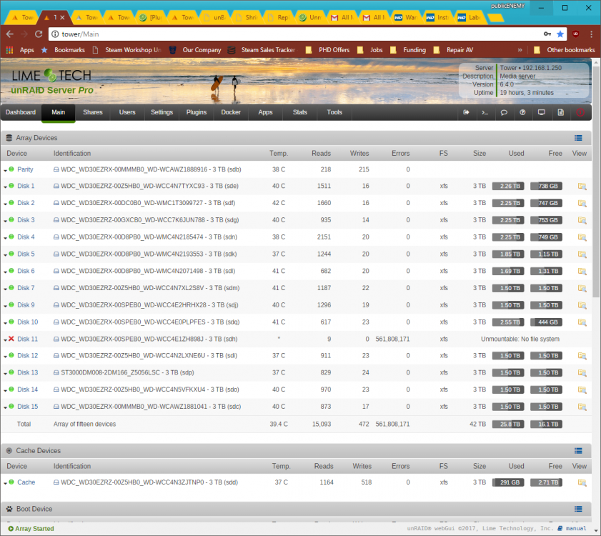
Task: Open the Disk 15 device link
Action: click(x=28, y=407)
